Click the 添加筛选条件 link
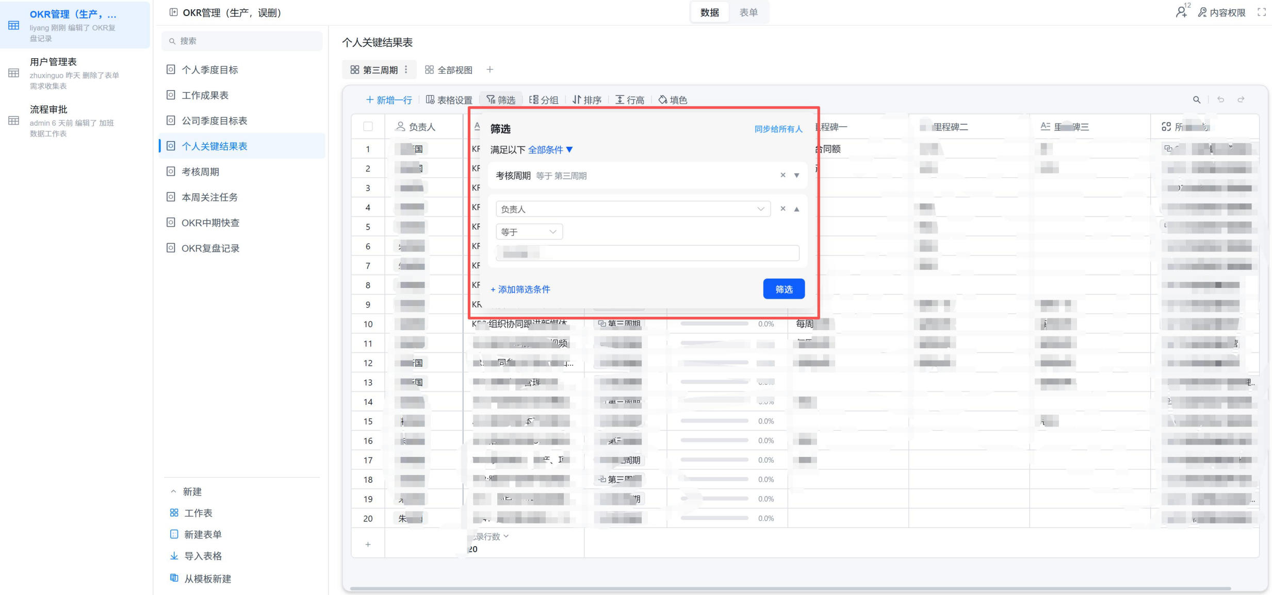The width and height of the screenshot is (1272, 595). 520,290
